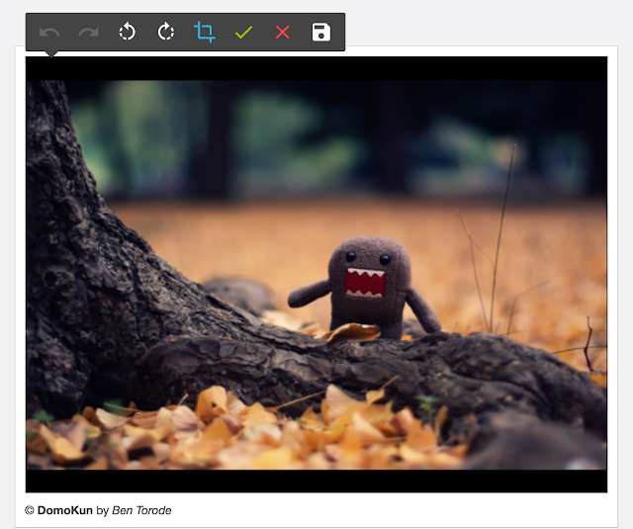Rotate image clockwise
The image size is (633, 529).
pos(166,32)
